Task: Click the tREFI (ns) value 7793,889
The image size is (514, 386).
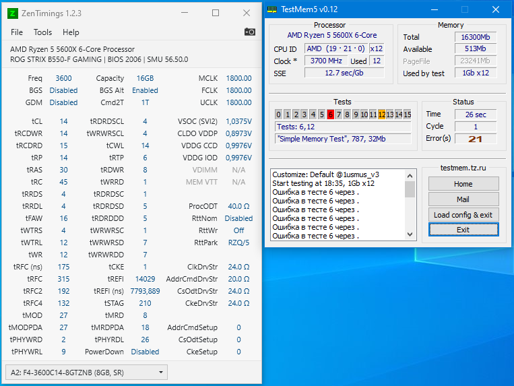Action: (x=145, y=291)
